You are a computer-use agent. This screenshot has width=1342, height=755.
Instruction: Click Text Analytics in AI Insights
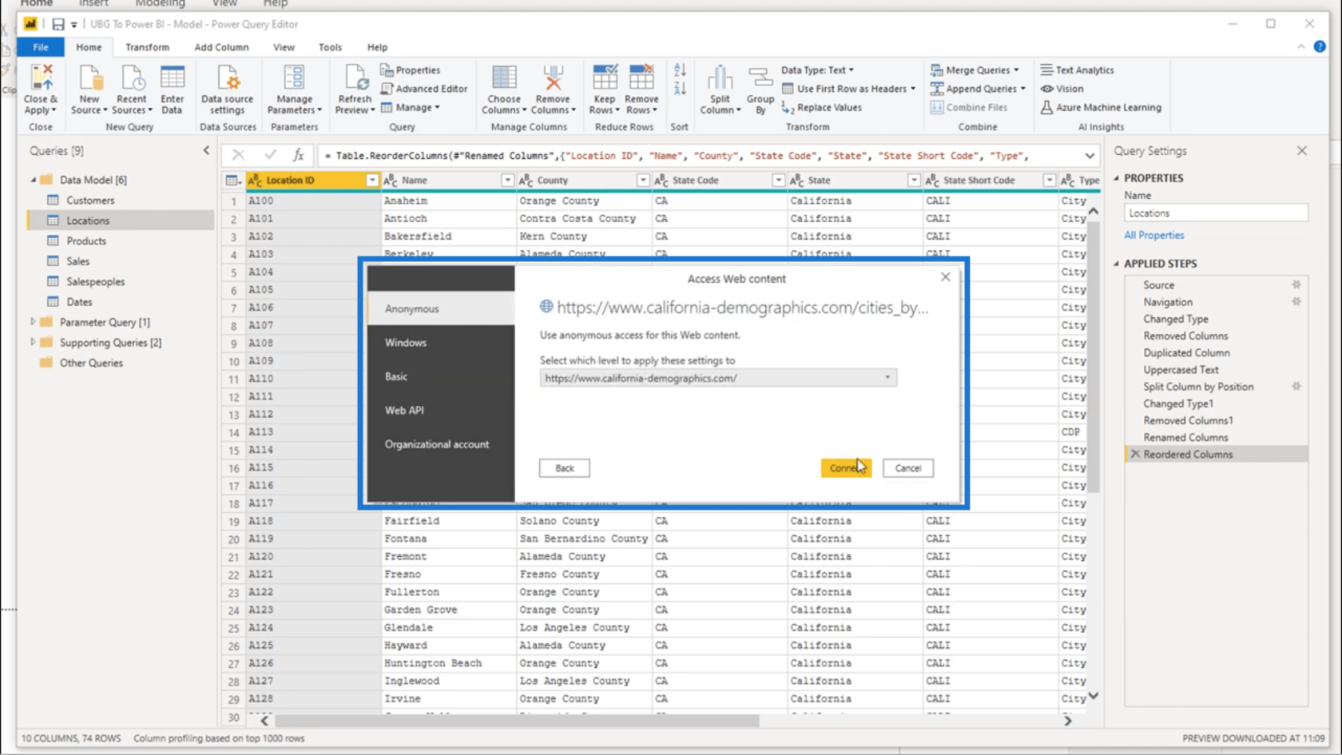tap(1077, 70)
